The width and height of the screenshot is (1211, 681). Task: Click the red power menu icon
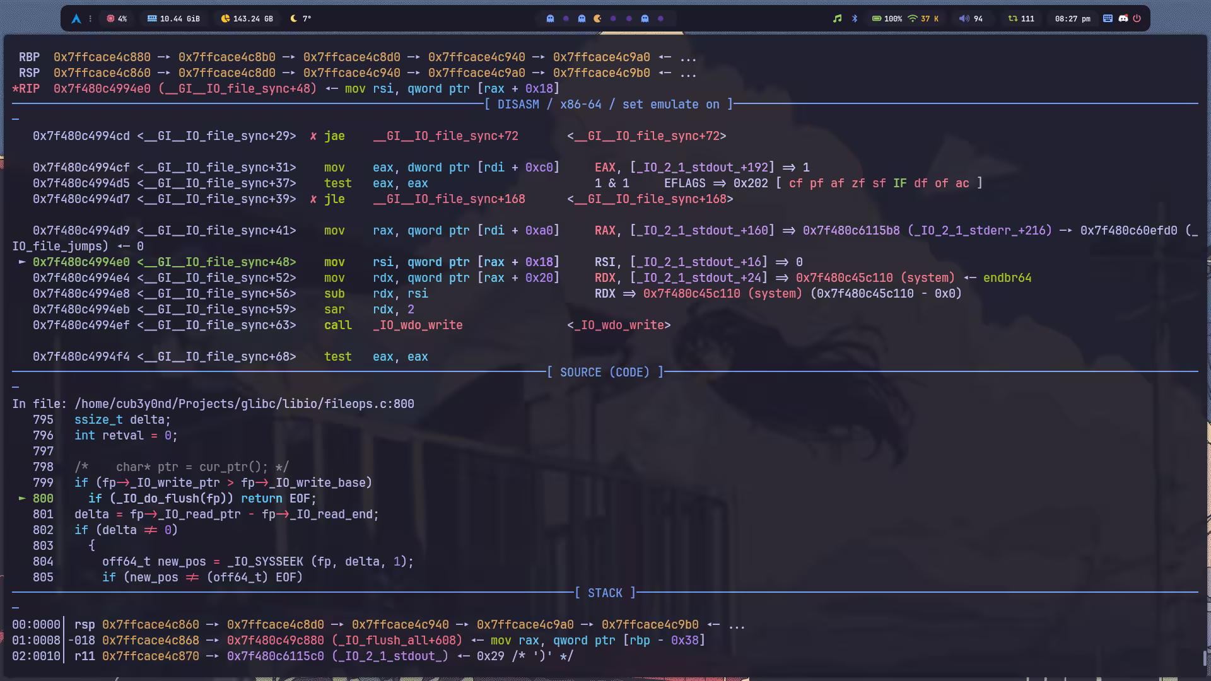(1137, 19)
